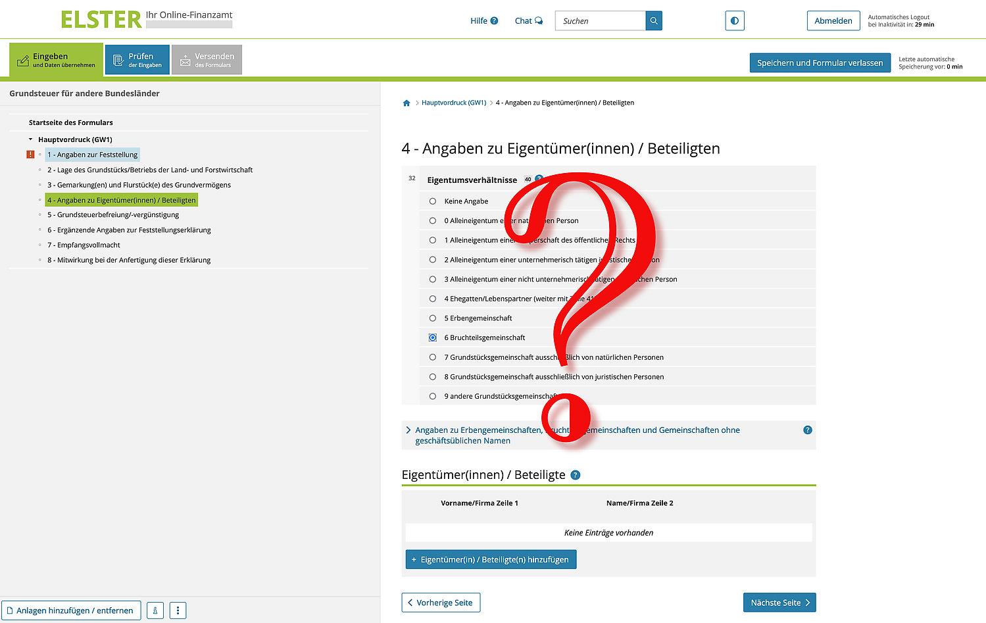Select 8 Grundstücksgemeinschaft von juristischen Personen
986x623 pixels.
pyautogui.click(x=433, y=377)
